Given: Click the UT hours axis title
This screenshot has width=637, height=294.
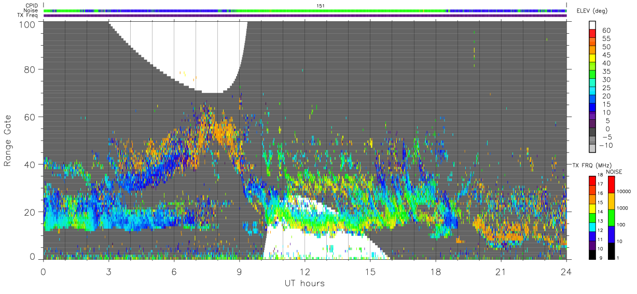Looking at the screenshot, I should coord(304,283).
